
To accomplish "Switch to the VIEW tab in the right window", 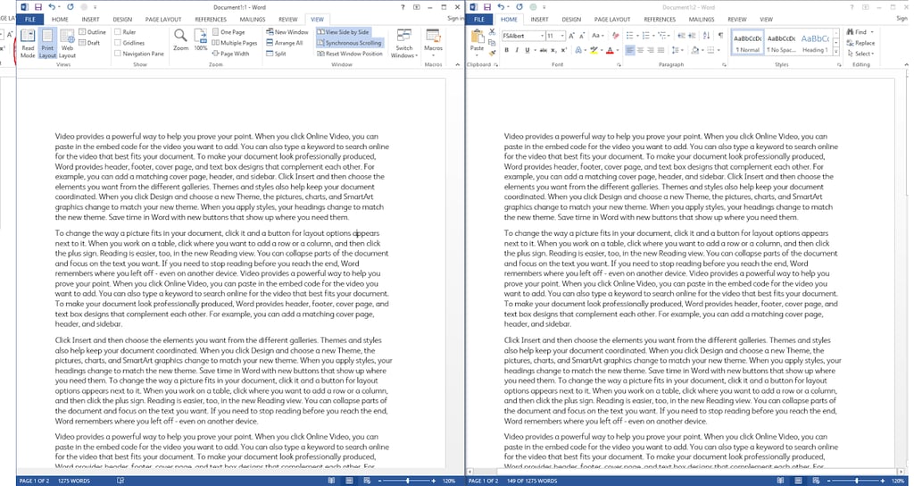I will pyautogui.click(x=766, y=20).
